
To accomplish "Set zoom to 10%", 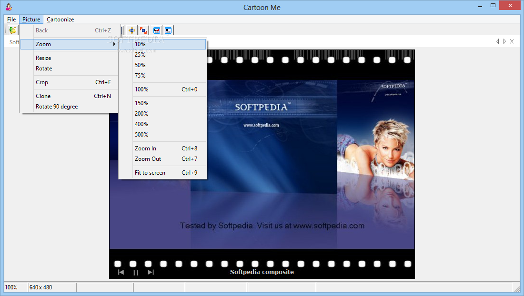I will [163, 44].
